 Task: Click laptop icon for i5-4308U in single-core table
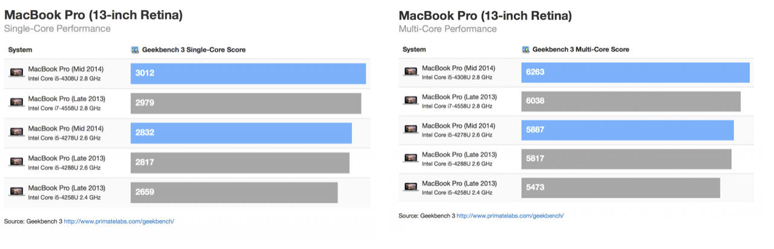click(17, 73)
